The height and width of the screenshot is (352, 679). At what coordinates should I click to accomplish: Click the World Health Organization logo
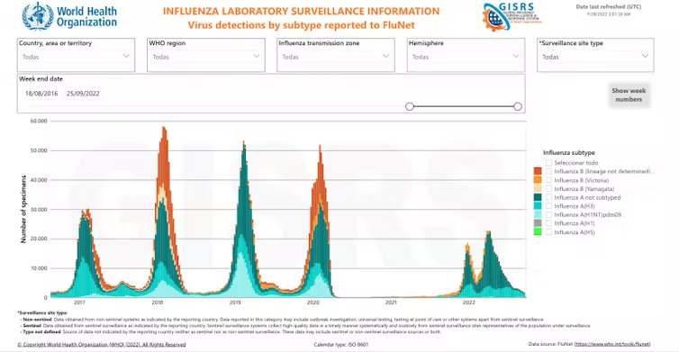tap(69, 16)
